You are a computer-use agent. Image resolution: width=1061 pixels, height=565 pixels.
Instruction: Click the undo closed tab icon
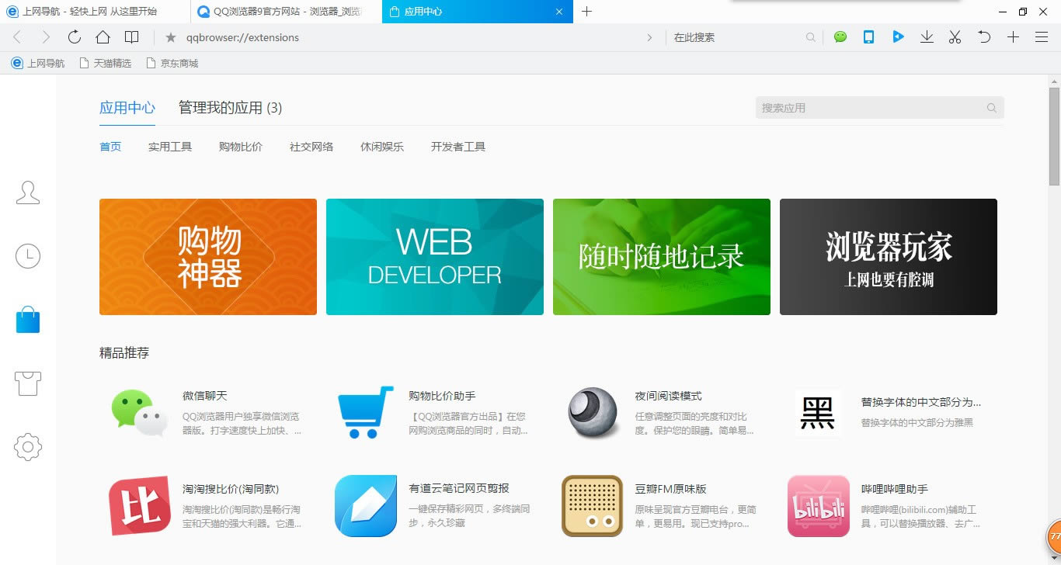pos(984,37)
